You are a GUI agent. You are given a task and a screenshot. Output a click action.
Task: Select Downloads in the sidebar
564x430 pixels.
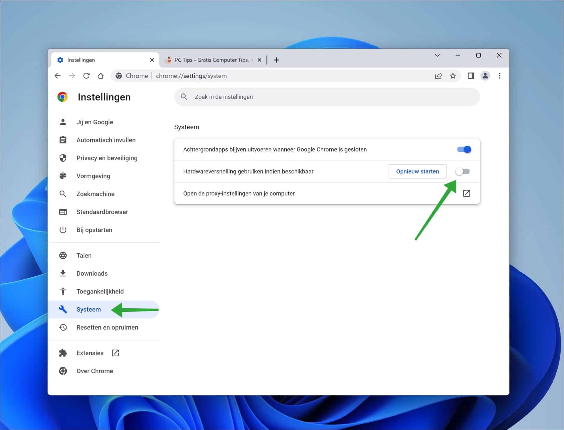[92, 273]
